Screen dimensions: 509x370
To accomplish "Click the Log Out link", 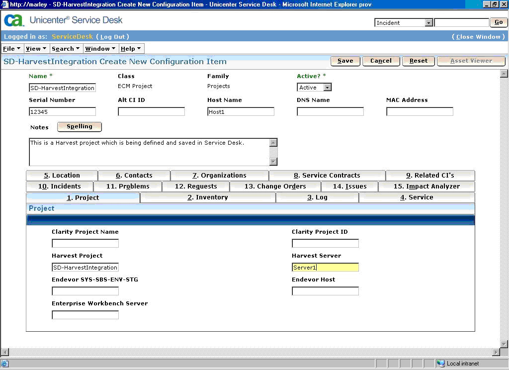I will (x=113, y=37).
